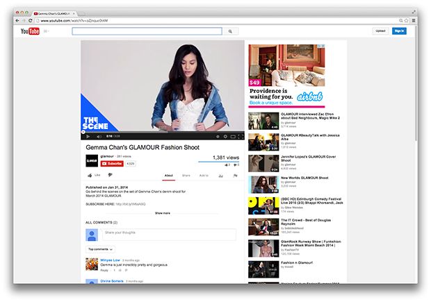Click the glamour channel avatar

tap(92, 161)
